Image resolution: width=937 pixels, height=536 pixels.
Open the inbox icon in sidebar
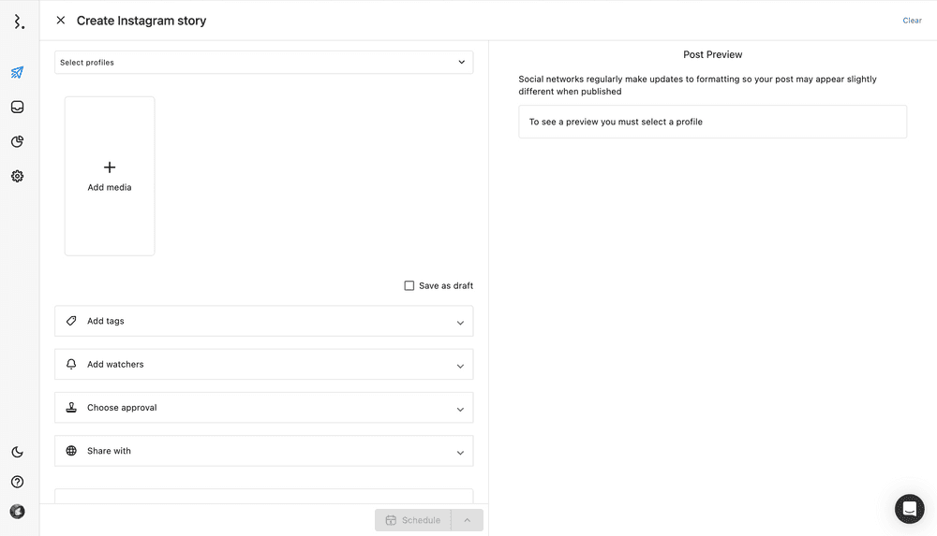(x=17, y=108)
